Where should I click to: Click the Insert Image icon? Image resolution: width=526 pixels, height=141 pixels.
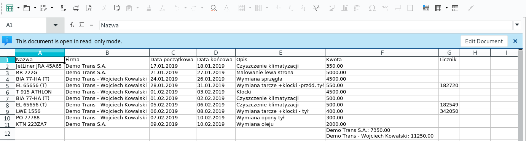click(332, 8)
